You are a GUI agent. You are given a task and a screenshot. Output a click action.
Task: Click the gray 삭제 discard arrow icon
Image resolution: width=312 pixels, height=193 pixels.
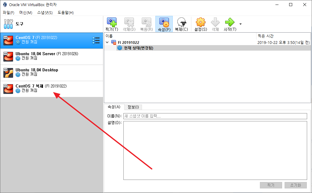click(x=215, y=22)
